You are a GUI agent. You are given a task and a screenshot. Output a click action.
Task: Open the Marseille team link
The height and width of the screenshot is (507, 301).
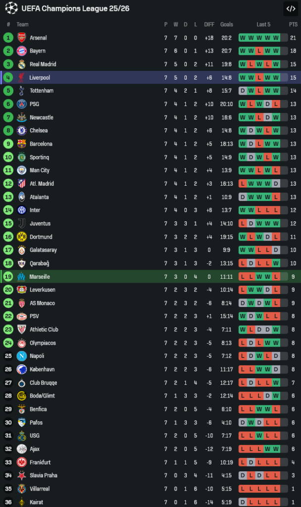(40, 277)
